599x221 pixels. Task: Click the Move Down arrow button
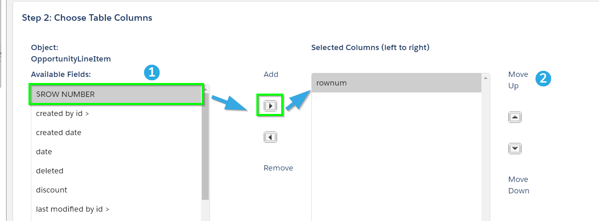click(515, 149)
